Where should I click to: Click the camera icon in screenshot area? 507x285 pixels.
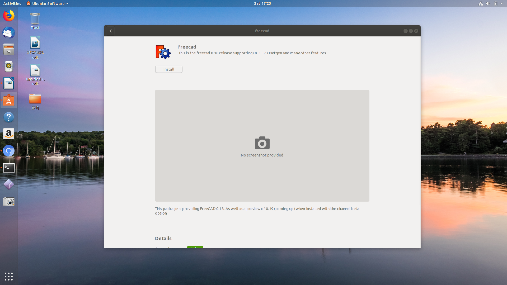point(262,143)
